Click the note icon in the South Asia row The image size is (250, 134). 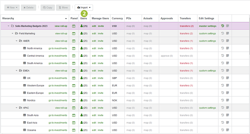tap(228, 115)
